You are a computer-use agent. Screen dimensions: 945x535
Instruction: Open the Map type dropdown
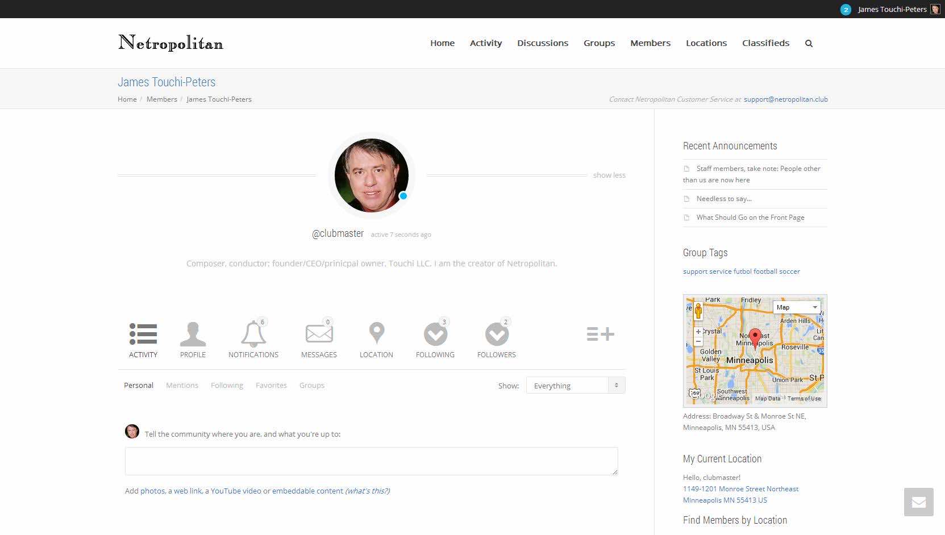[797, 307]
